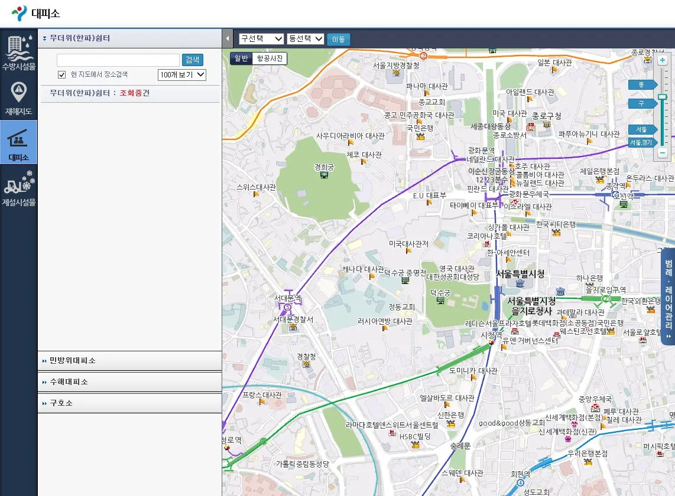675x496 pixels.
Task: Click the 체코 대사관 flag icon
Action: 364,162
